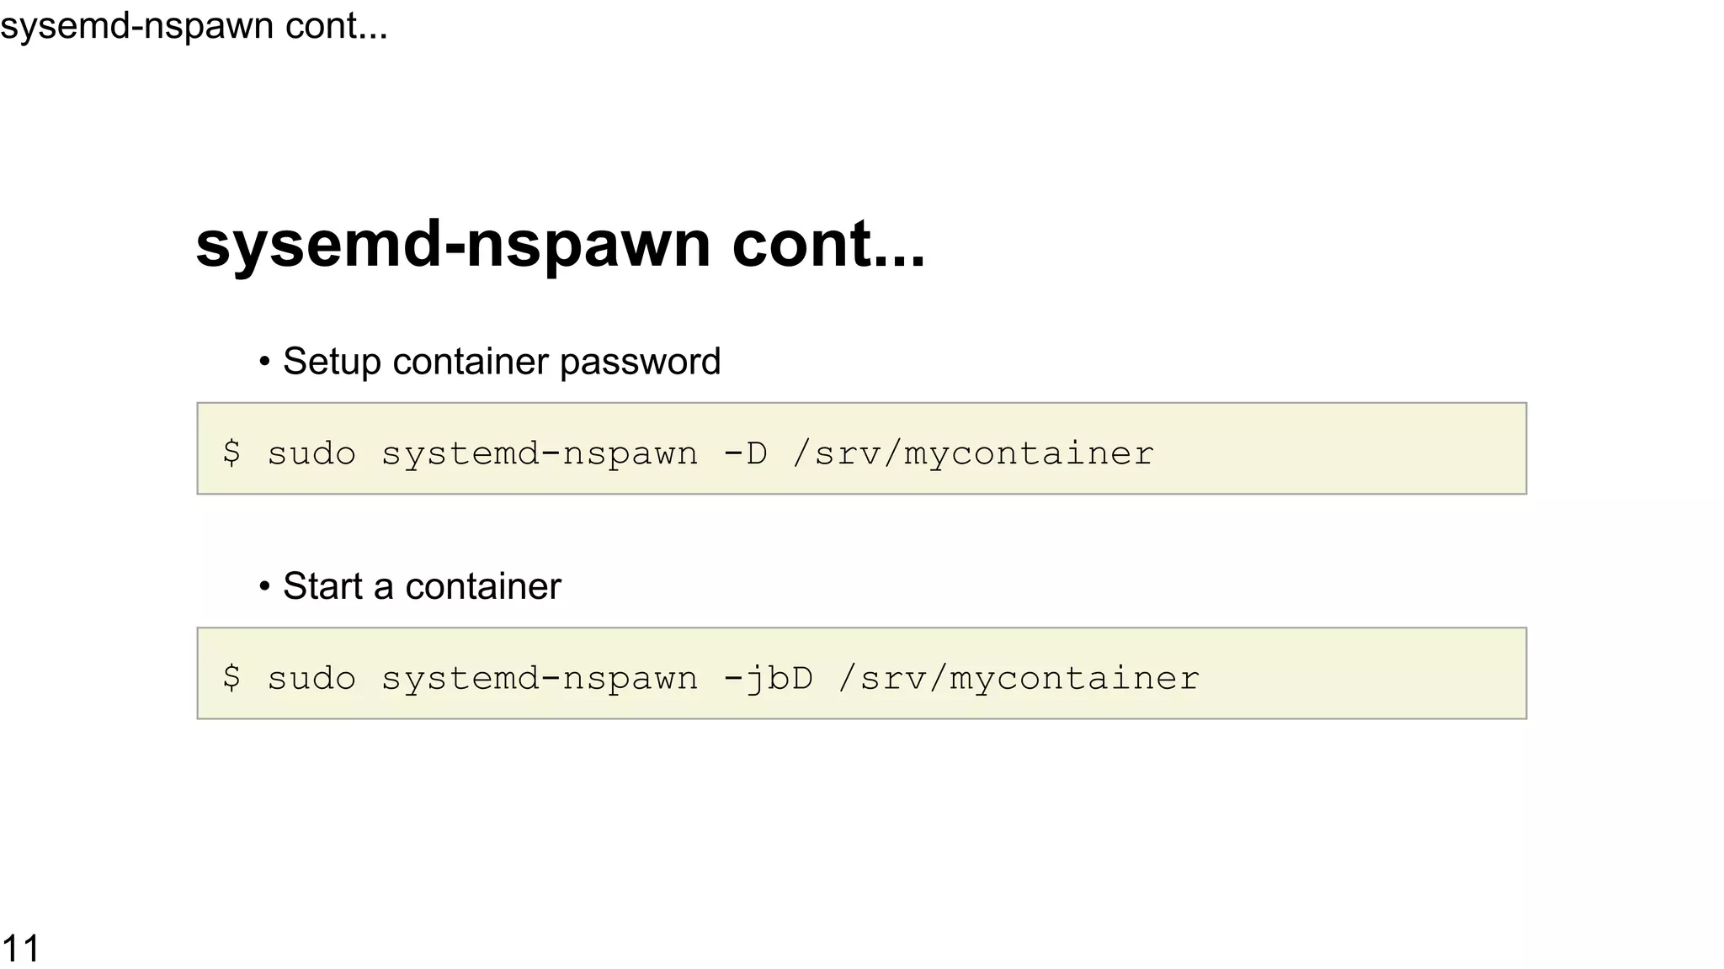Click the dollar prompt in the second code box

(231, 678)
